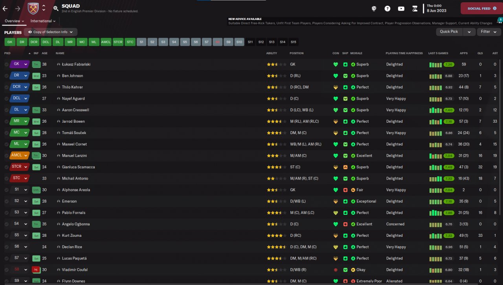Open DCR position dropdown for Thilo Kehrer
Viewport: 503px width, 285px height.
click(20, 87)
